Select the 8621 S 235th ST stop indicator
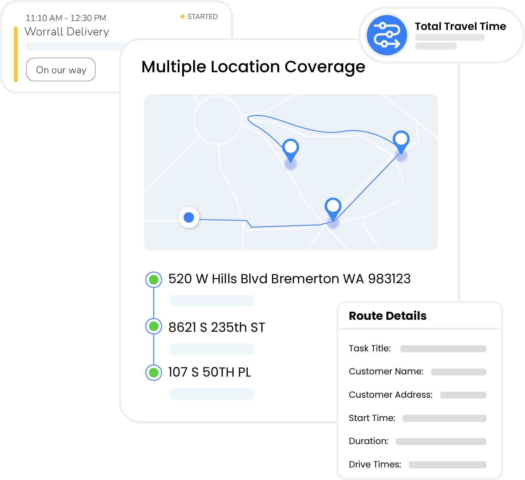Screen dimensions: 525x480 tap(153, 326)
